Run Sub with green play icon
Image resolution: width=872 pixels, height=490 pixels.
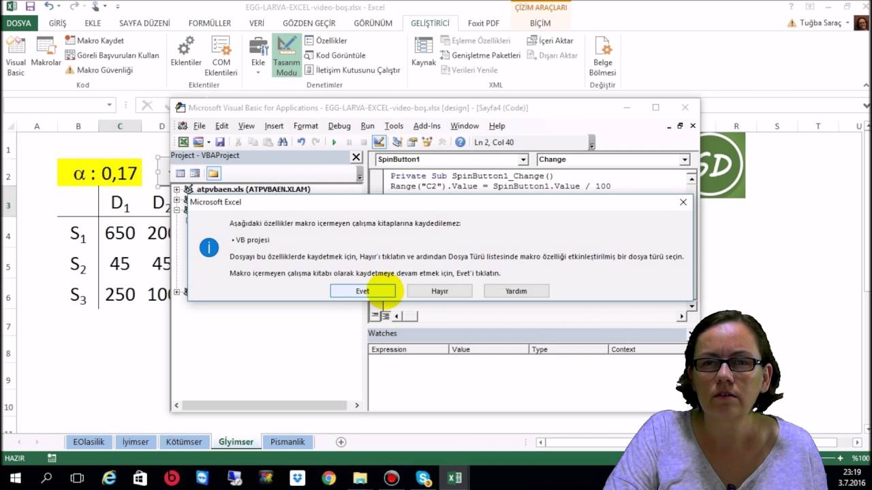pos(334,142)
